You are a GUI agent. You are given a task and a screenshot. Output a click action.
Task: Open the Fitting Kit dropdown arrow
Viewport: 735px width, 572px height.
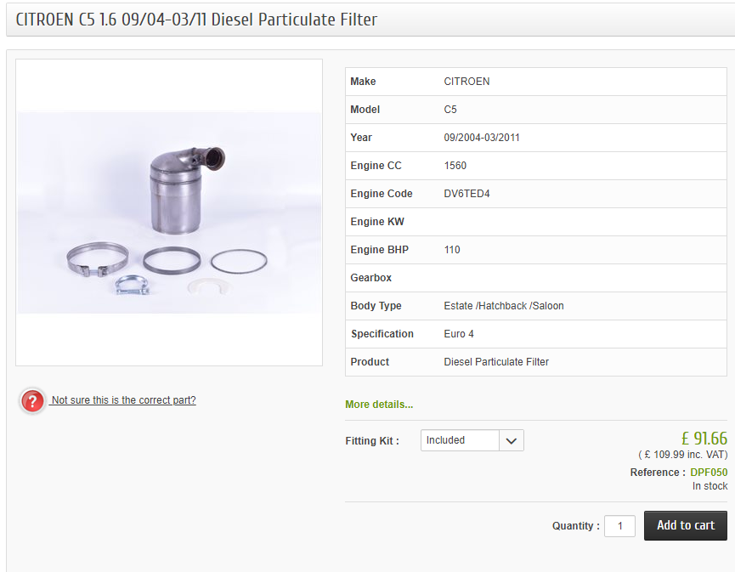[x=512, y=440]
